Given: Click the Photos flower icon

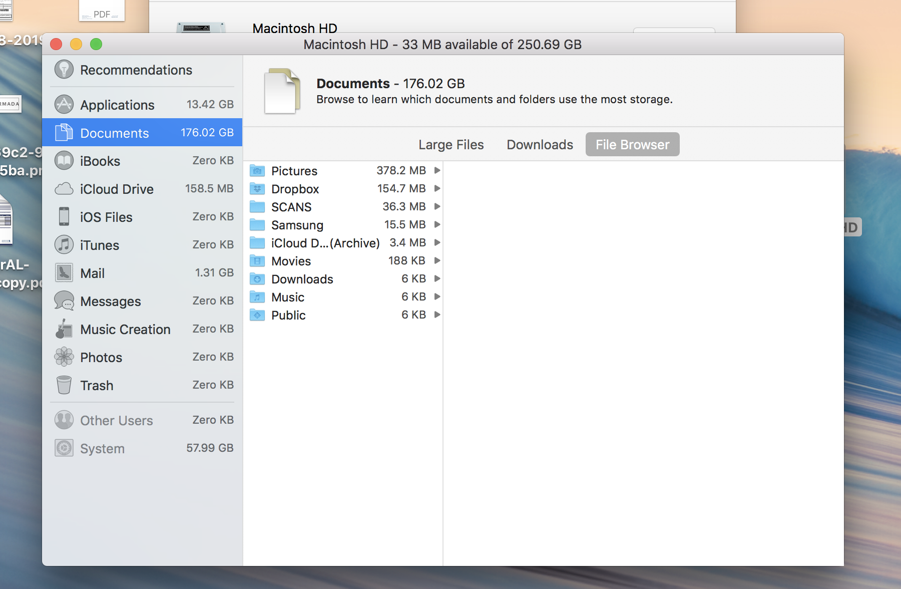Looking at the screenshot, I should click(x=64, y=357).
